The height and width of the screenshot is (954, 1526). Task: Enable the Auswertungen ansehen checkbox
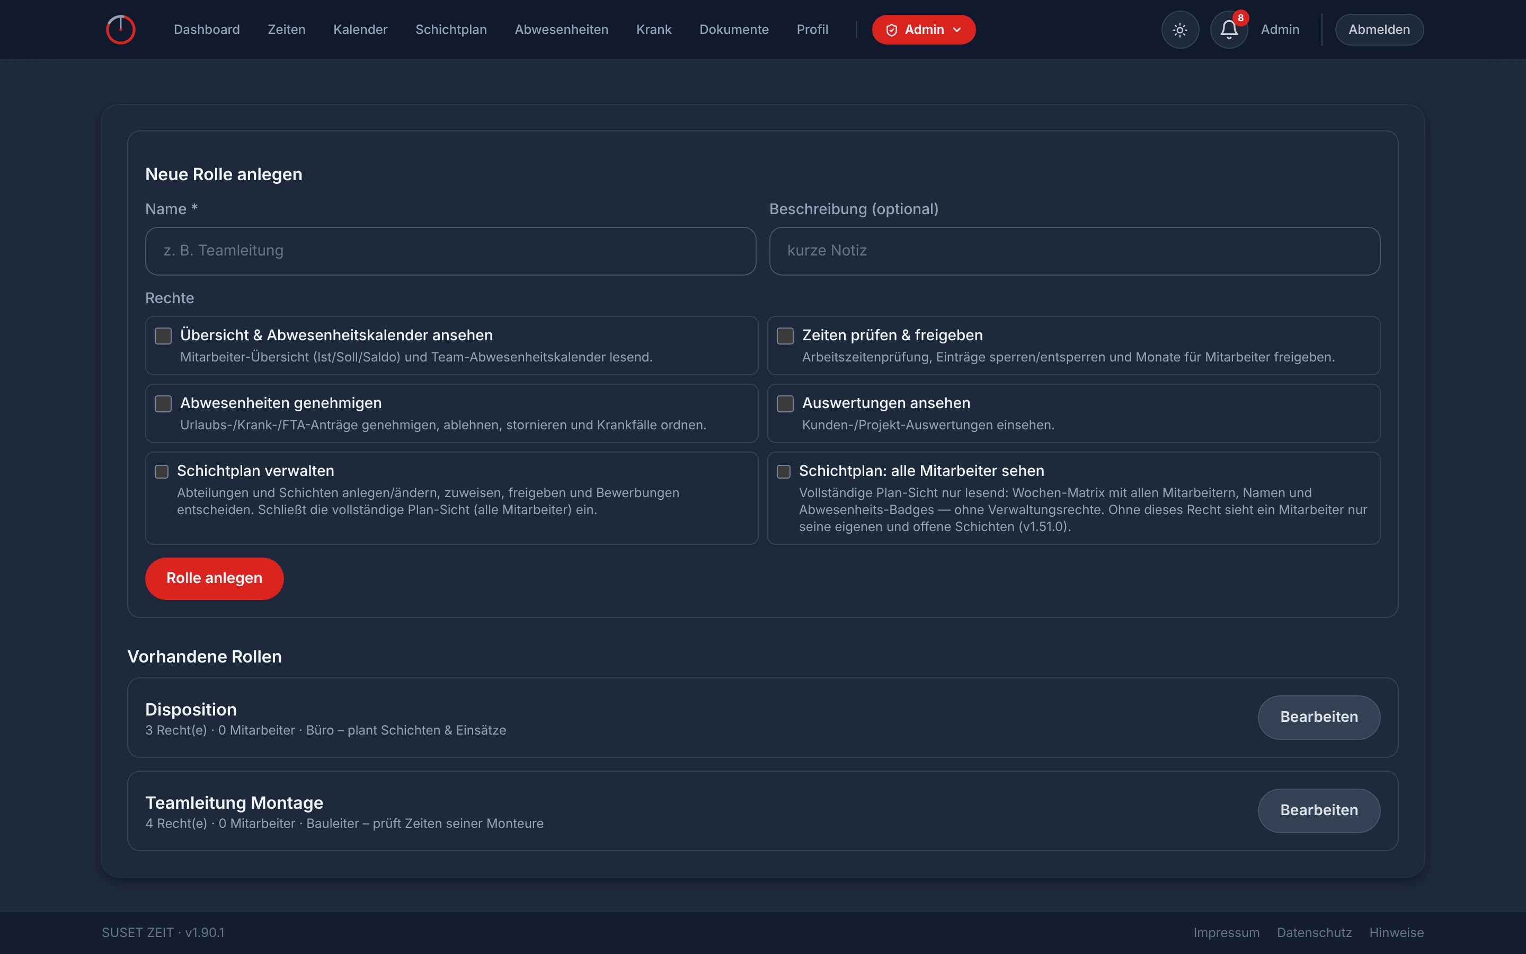click(x=785, y=404)
